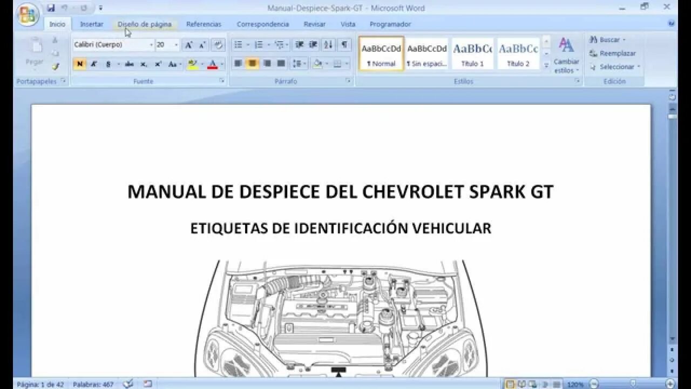Click the Undo icon in Quick Access

(x=65, y=8)
